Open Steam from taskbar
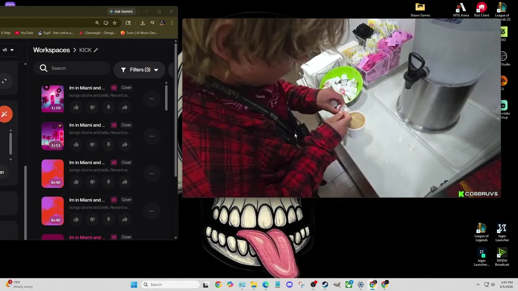The width and height of the screenshot is (518, 291). click(325, 285)
